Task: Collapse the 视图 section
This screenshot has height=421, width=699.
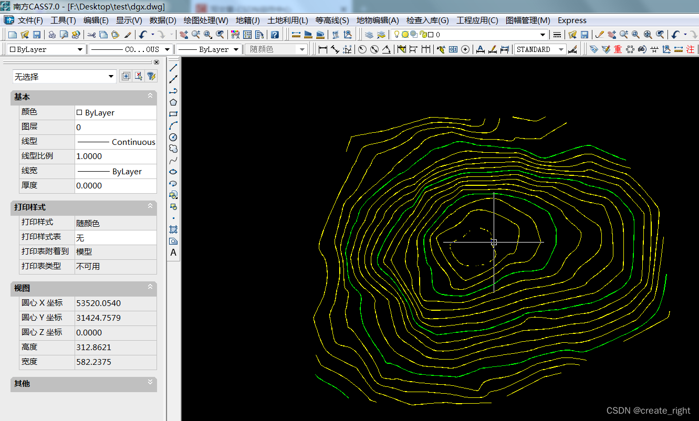Action: [x=150, y=288]
